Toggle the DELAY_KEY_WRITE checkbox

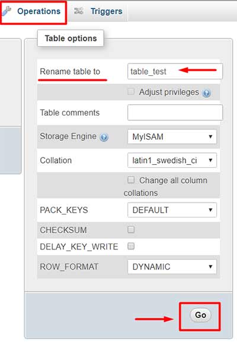131,246
